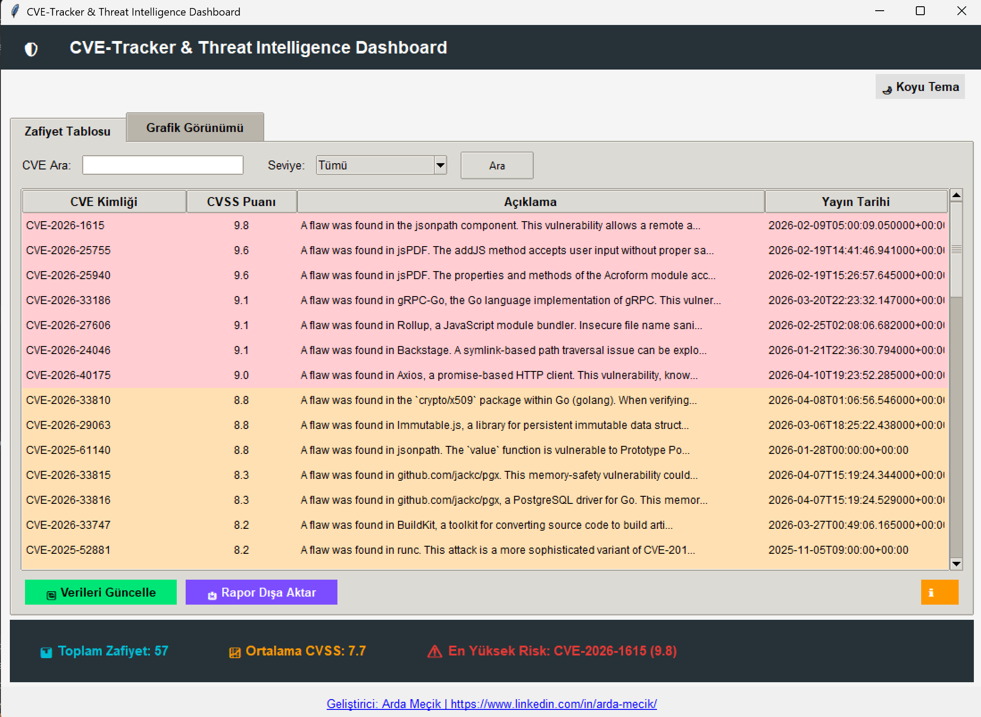Click the Tümü combo box value
The width and height of the screenshot is (981, 717).
click(x=375, y=165)
